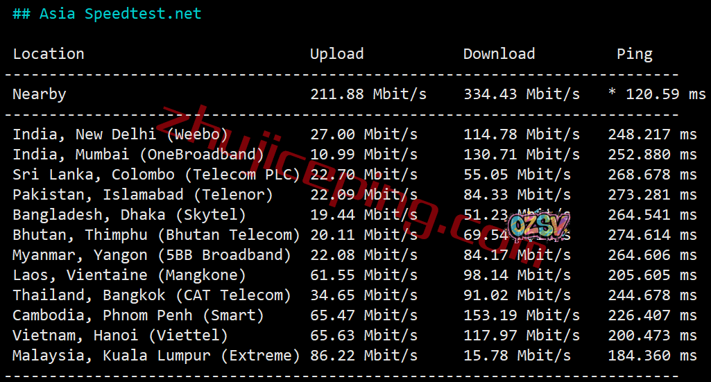Click Malaysia, Kuala Lumpur (Extreme) row

156,356
